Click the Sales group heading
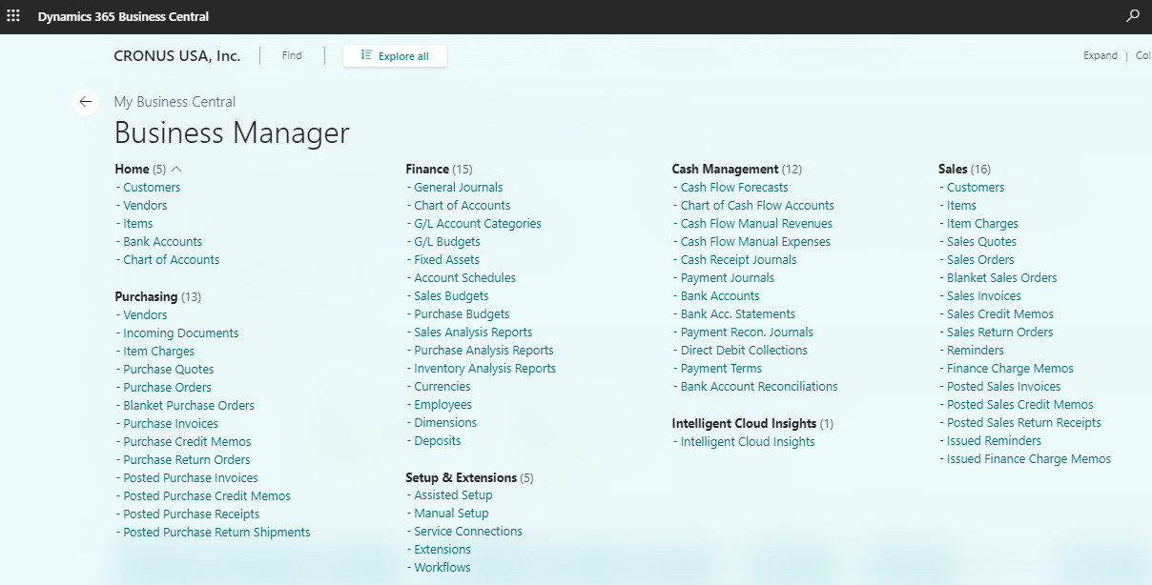The width and height of the screenshot is (1152, 585). (x=953, y=170)
